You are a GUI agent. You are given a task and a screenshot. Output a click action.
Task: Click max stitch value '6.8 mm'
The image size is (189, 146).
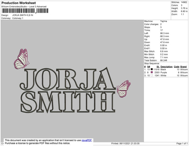click(164, 51)
